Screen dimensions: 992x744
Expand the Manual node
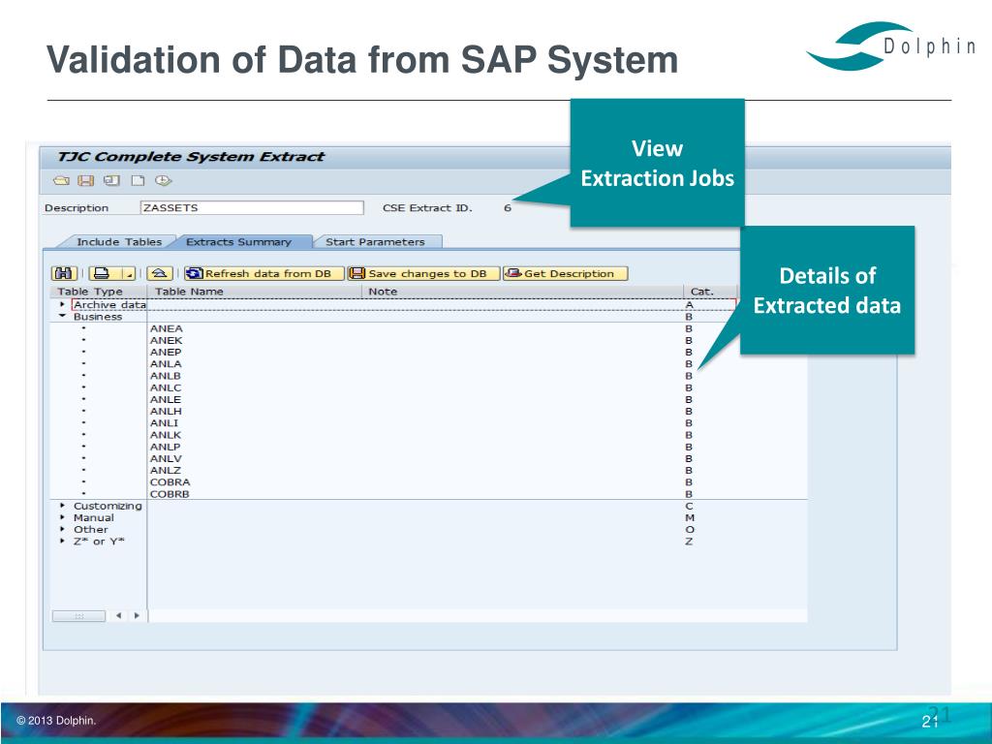pyautogui.click(x=62, y=517)
